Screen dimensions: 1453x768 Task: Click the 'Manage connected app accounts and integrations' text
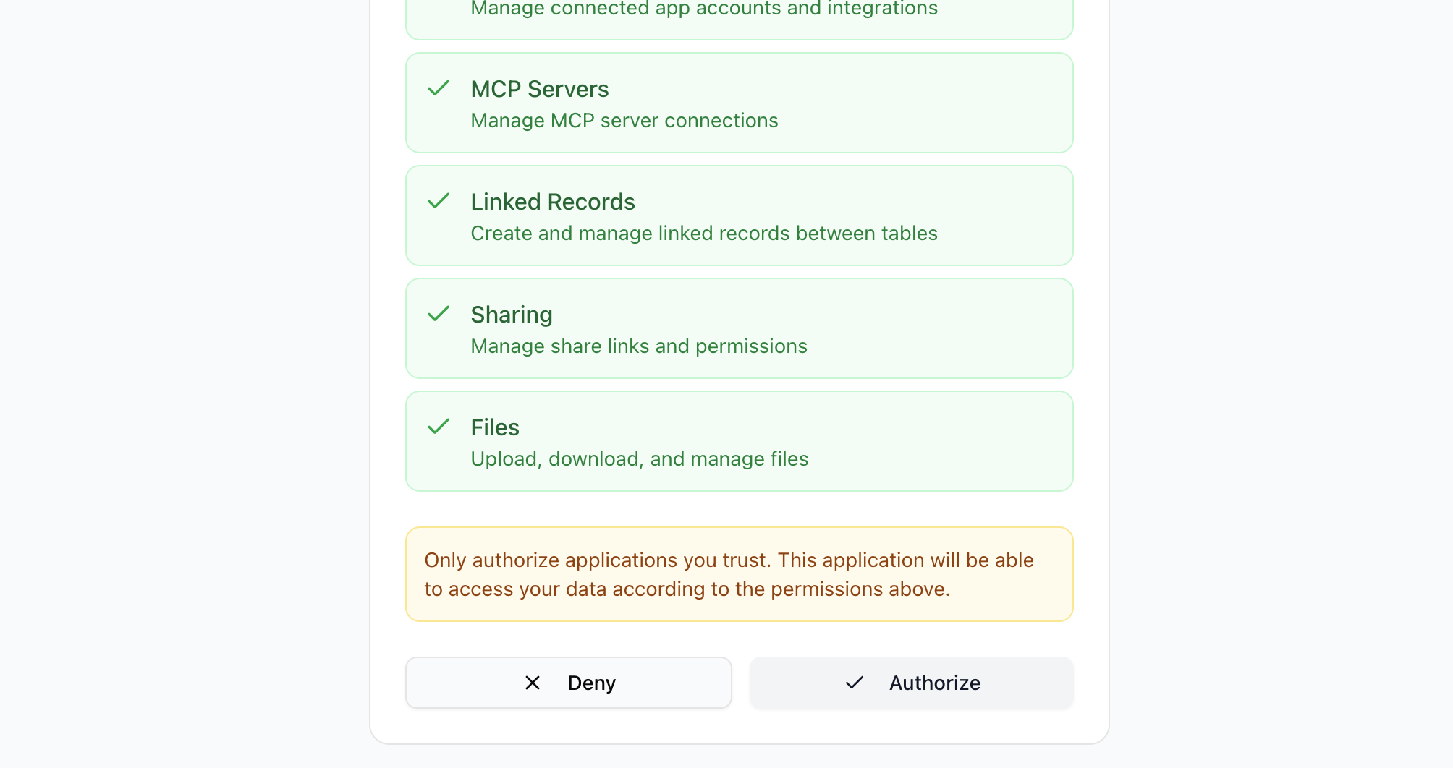pyautogui.click(x=704, y=9)
